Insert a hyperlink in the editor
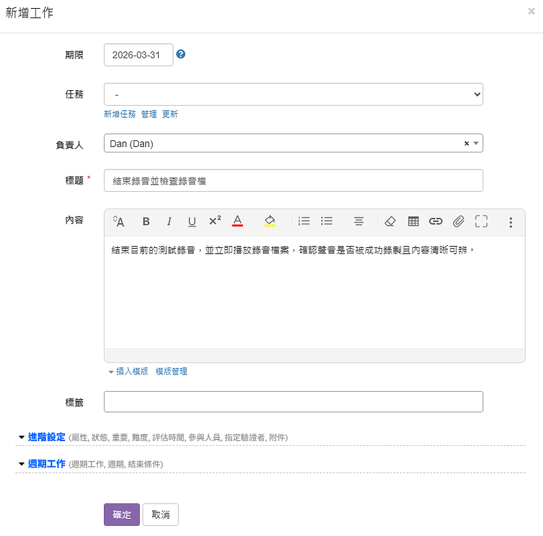Screen dimensions: 543x536 click(436, 221)
